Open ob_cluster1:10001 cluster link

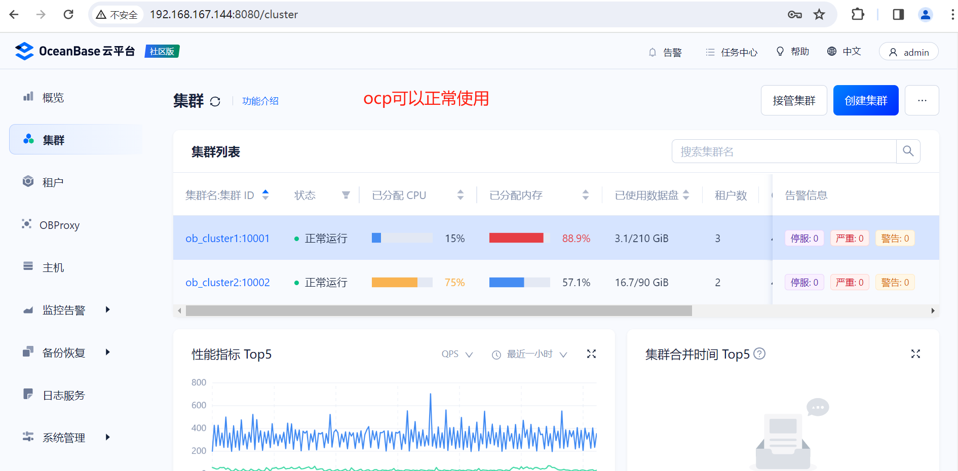[227, 238]
